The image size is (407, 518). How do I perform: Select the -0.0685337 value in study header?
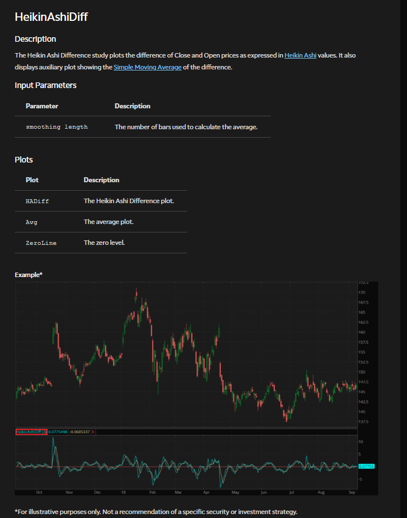pyautogui.click(x=80, y=432)
